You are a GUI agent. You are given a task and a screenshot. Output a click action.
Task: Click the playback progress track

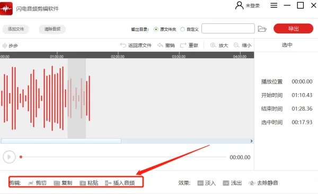coord(123,157)
